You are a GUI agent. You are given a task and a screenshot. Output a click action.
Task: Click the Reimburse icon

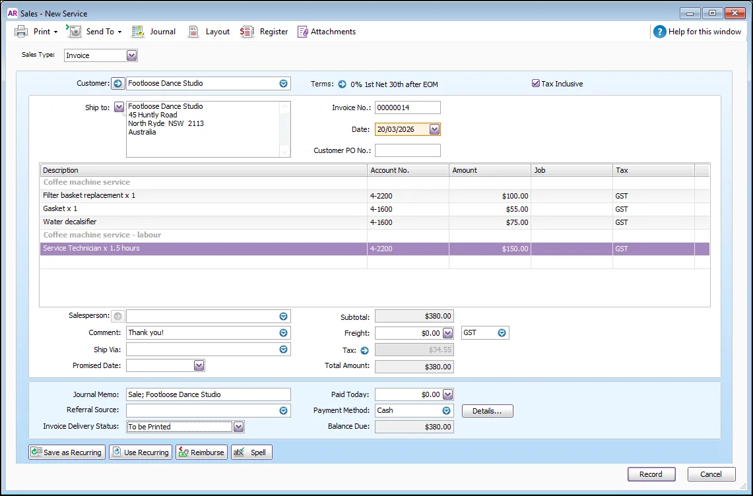point(201,452)
